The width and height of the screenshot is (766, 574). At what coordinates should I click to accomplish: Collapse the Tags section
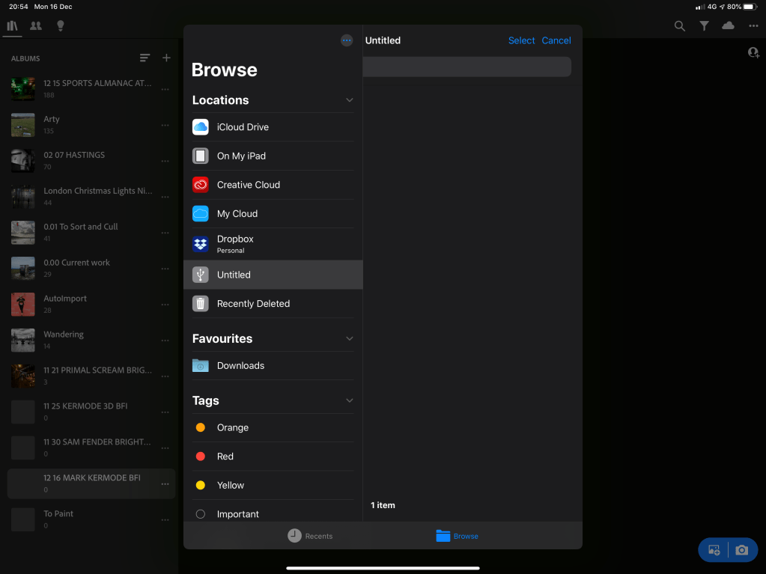(x=349, y=401)
